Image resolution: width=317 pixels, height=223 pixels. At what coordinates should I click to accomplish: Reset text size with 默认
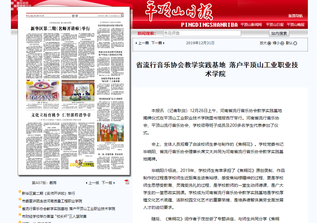(x=291, y=43)
